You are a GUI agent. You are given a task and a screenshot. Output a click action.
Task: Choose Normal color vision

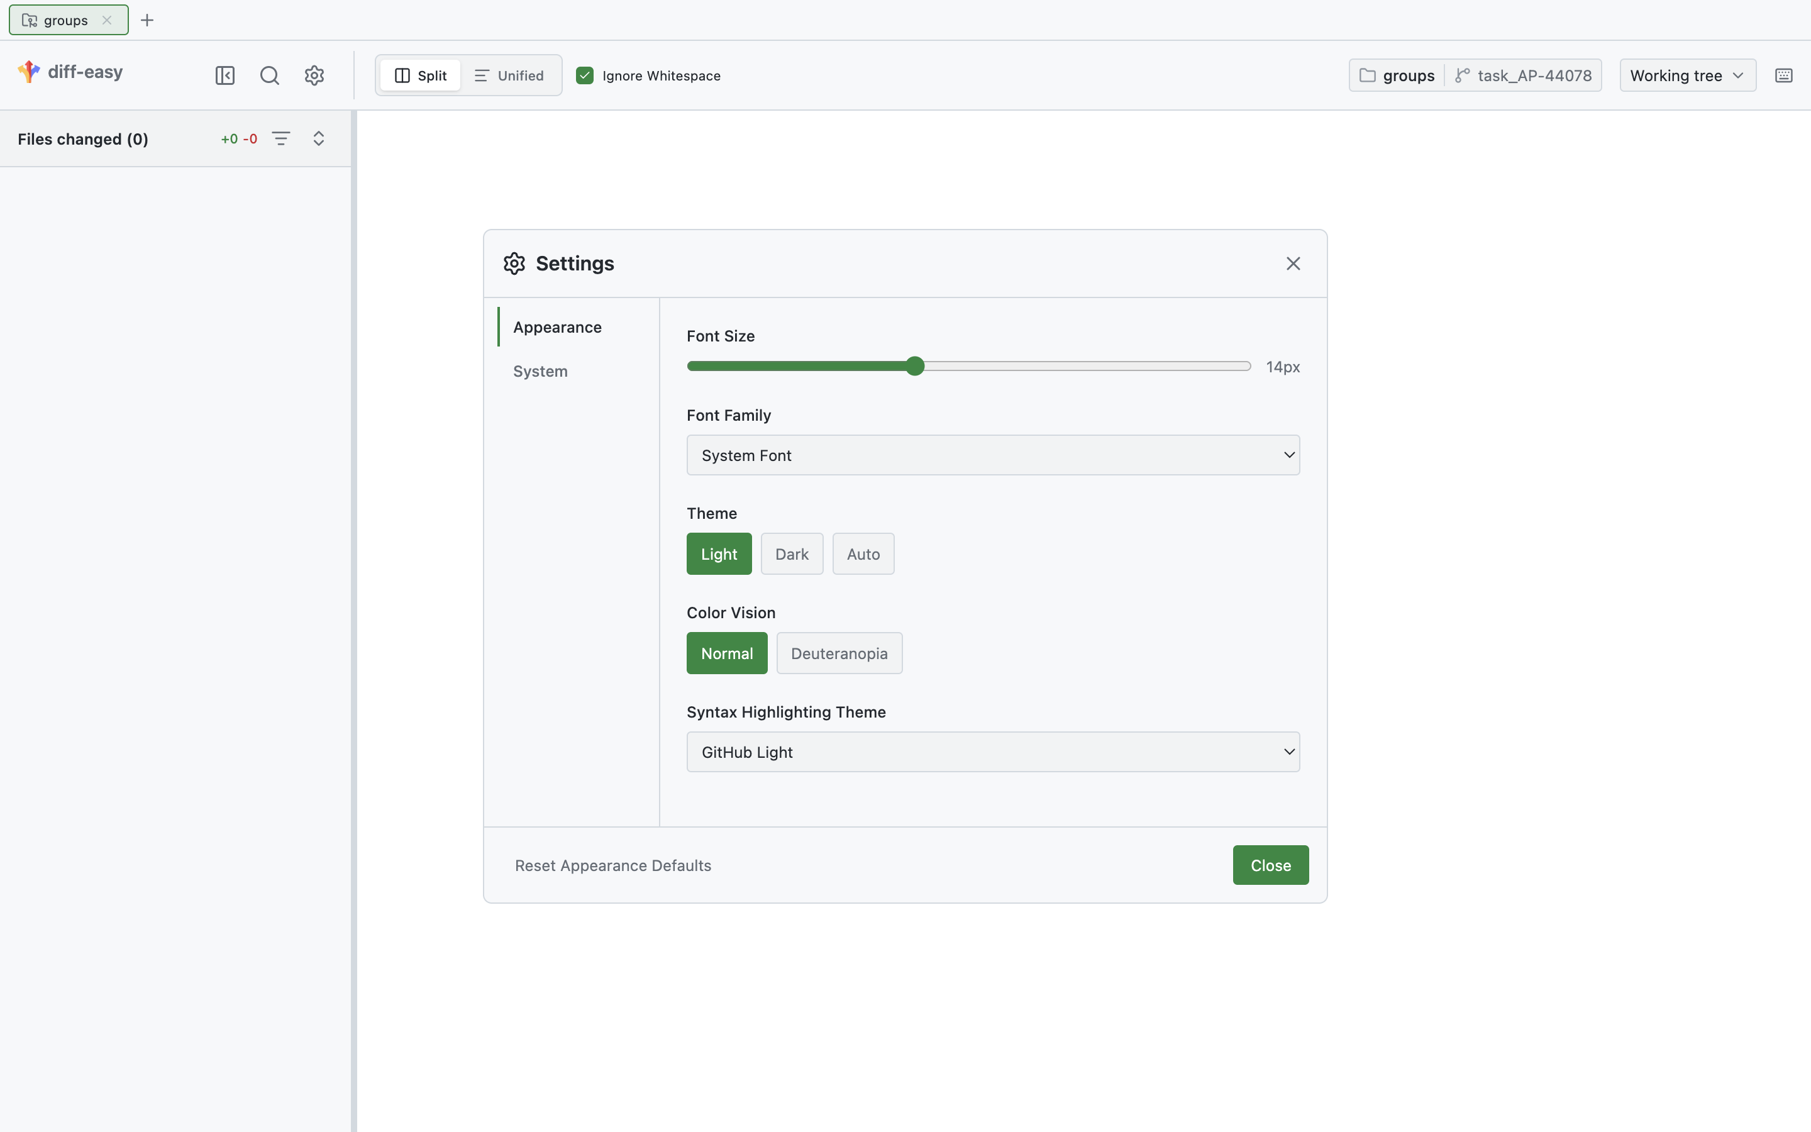pos(728,653)
